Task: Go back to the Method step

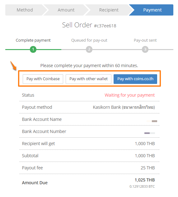Action: (25, 10)
